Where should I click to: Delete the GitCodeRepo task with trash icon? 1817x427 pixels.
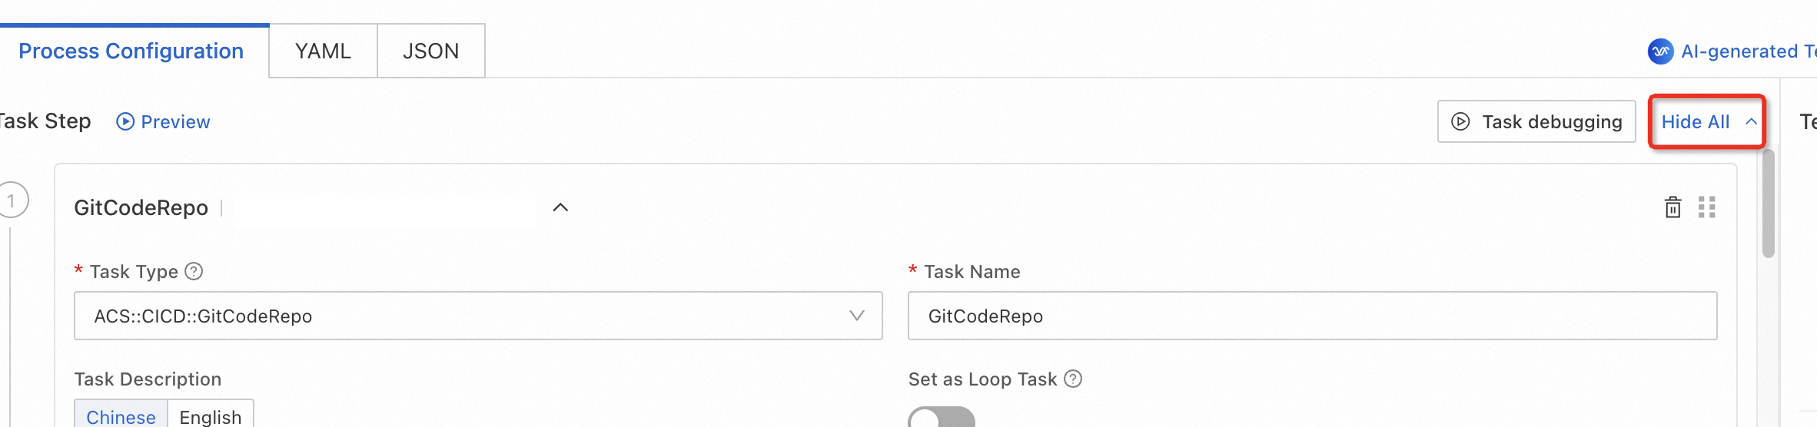(x=1673, y=207)
